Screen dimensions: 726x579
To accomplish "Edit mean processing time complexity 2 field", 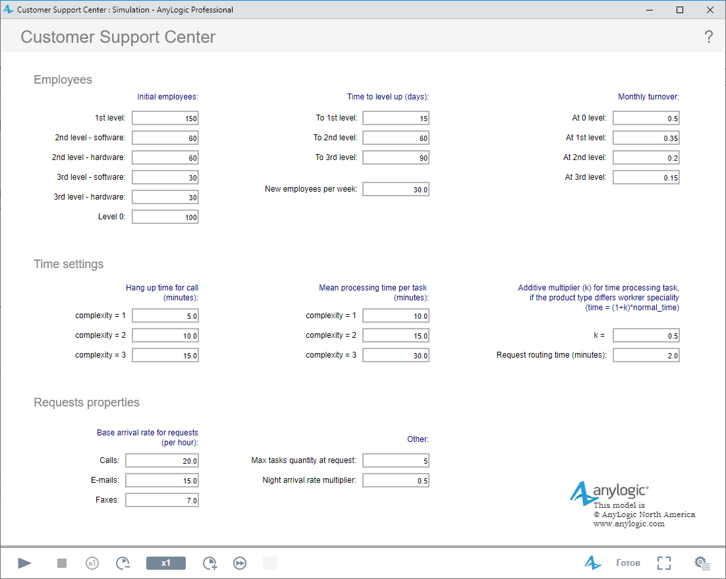I will pos(396,335).
